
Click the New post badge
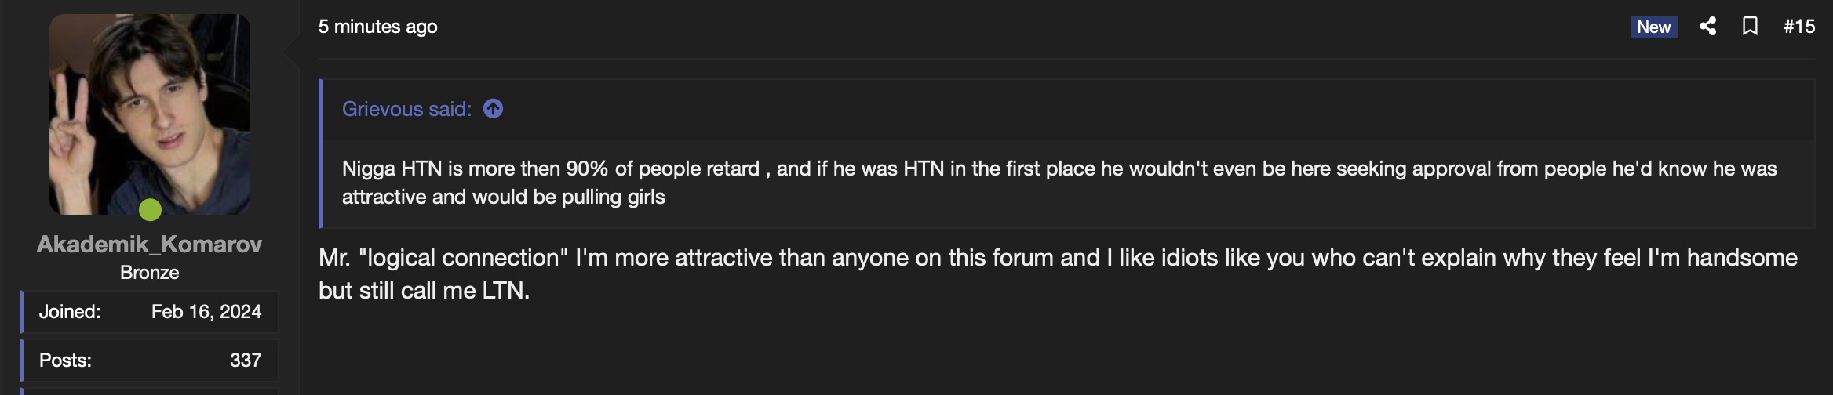pos(1653,27)
